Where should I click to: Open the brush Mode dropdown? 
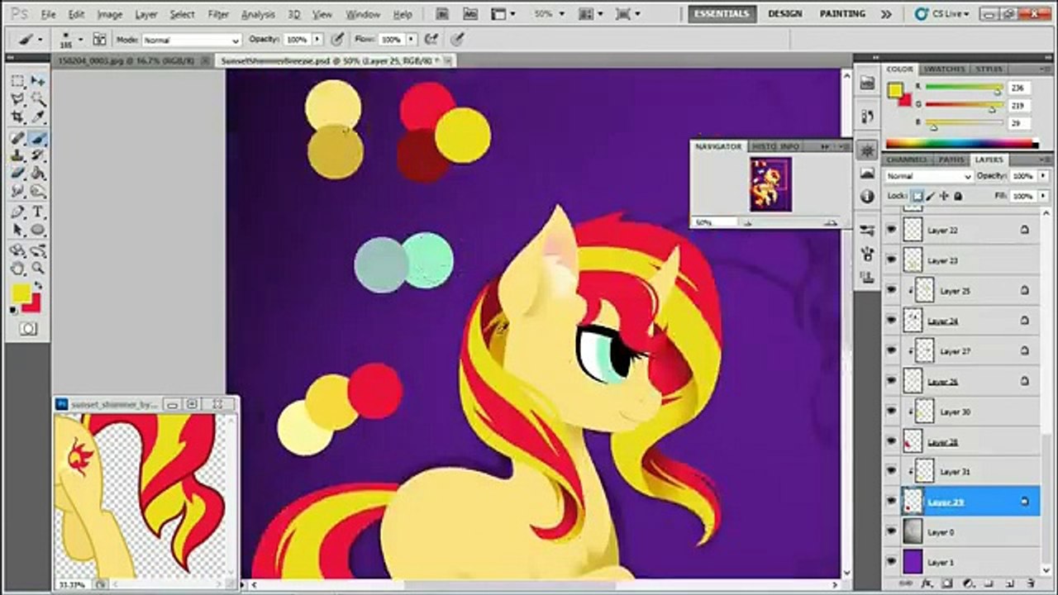tap(191, 40)
